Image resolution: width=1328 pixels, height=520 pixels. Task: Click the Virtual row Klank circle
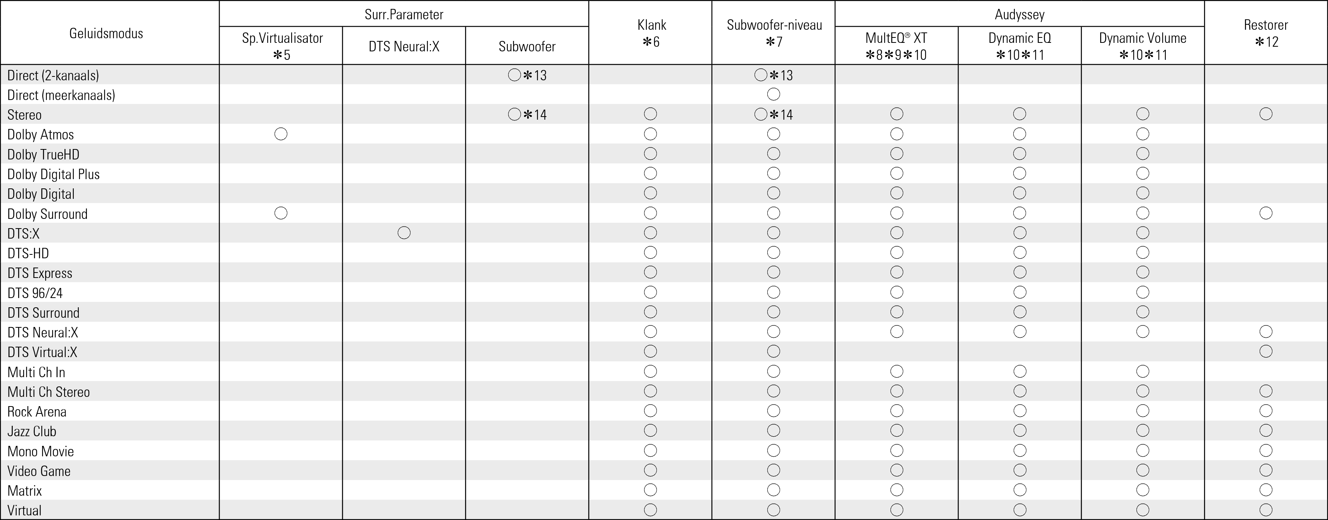(x=651, y=510)
